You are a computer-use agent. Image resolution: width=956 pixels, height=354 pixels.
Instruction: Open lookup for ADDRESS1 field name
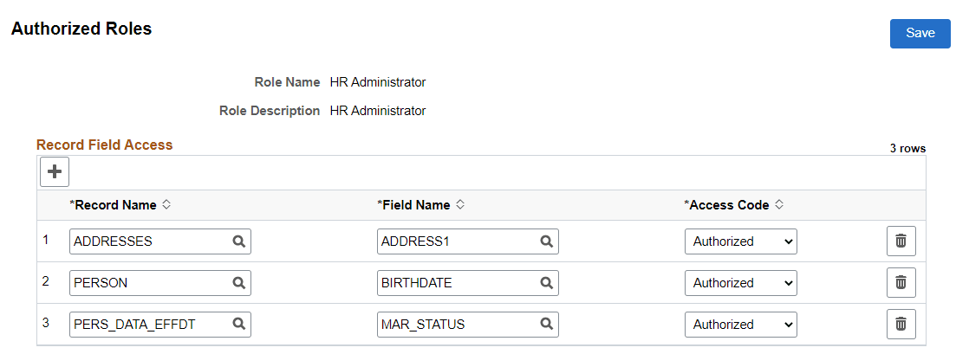[x=546, y=241]
